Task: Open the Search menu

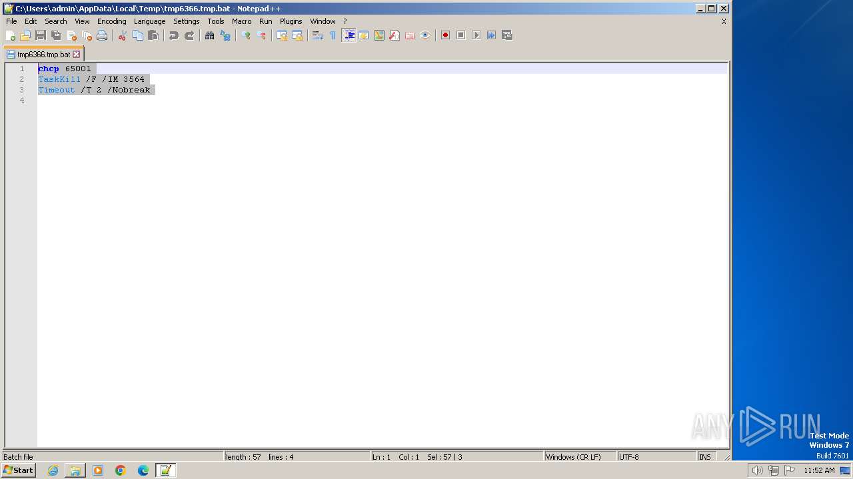Action: pos(56,21)
